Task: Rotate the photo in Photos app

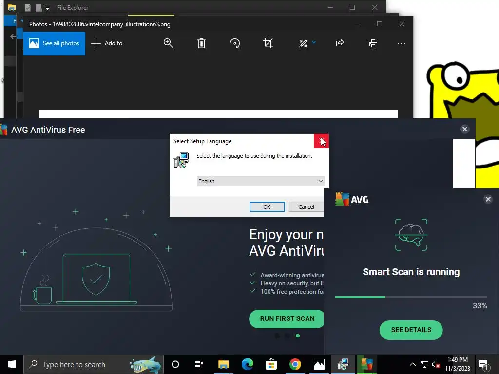Action: point(235,43)
